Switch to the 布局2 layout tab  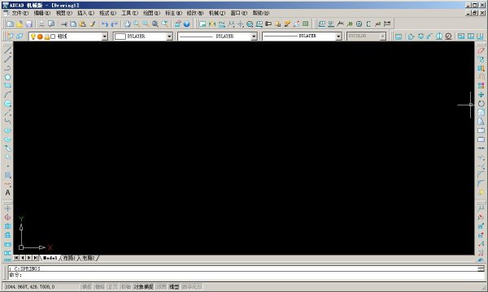coord(89,258)
